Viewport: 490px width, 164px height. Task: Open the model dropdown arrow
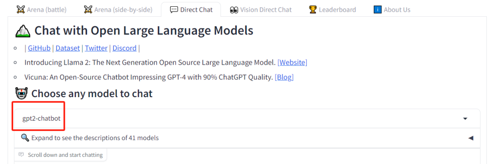pos(465,118)
